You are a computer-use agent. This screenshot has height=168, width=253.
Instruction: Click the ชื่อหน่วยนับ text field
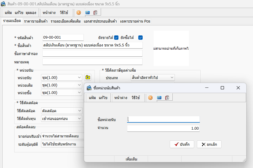pos(163,119)
